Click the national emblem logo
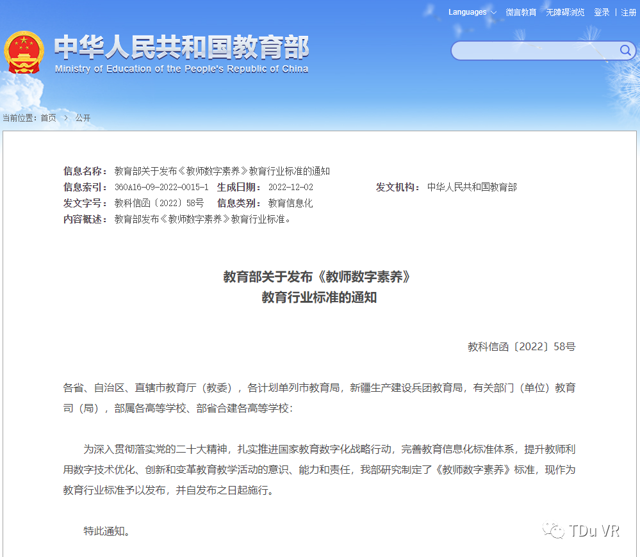 [24, 52]
